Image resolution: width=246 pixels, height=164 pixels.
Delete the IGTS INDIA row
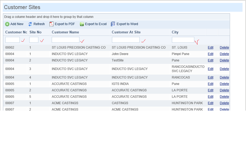(x=224, y=84)
